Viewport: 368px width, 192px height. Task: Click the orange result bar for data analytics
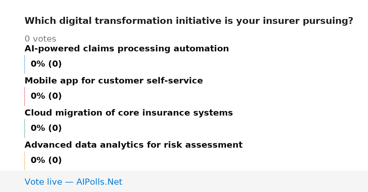[x=25, y=161]
